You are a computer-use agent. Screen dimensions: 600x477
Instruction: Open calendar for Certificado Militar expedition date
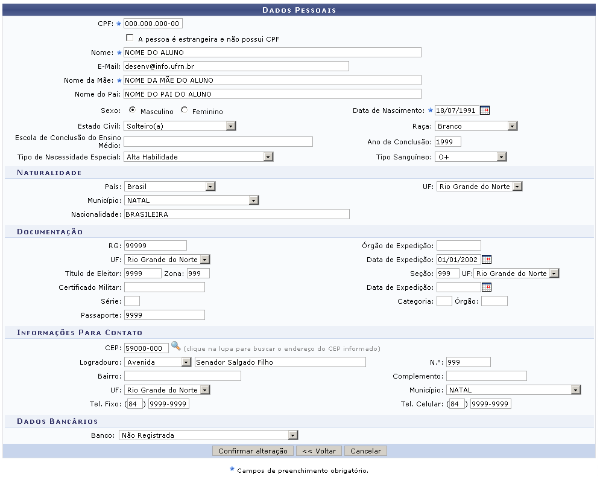click(x=487, y=287)
